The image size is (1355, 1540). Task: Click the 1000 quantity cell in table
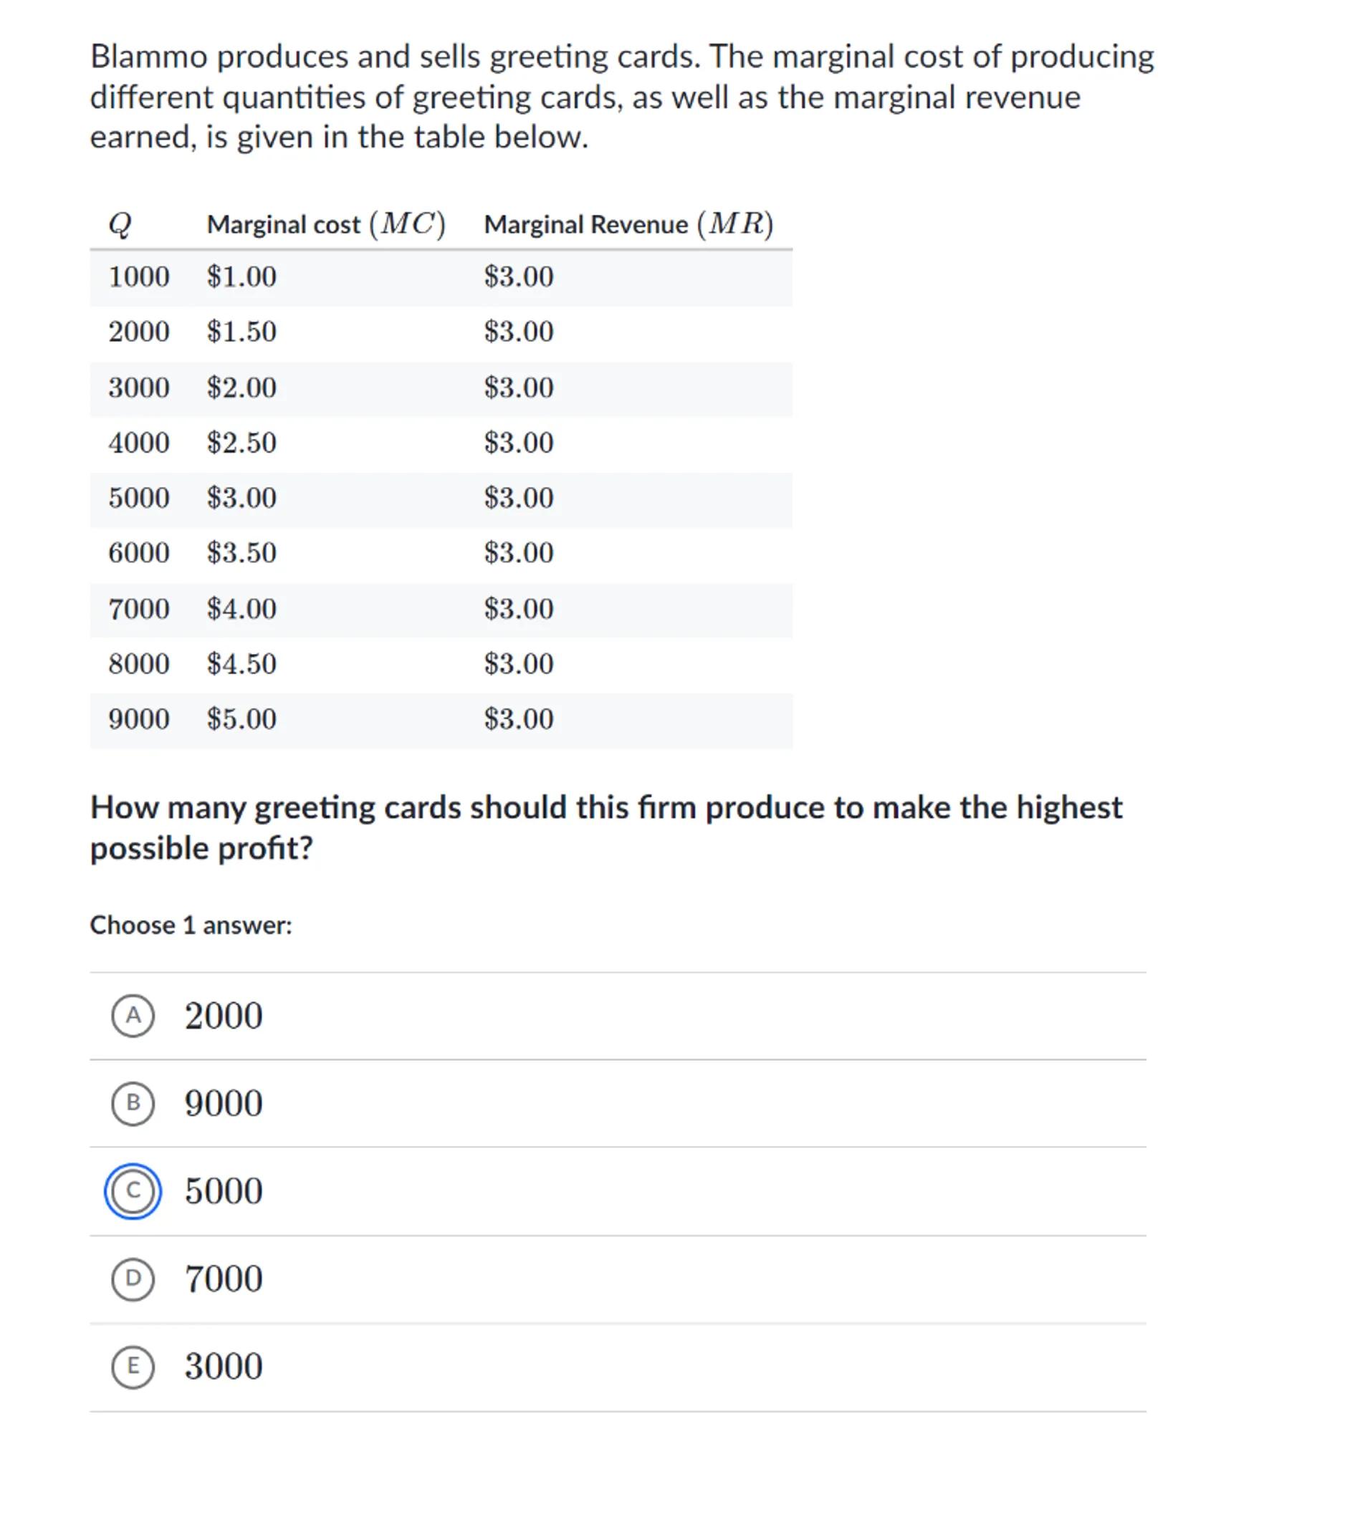pyautogui.click(x=139, y=276)
